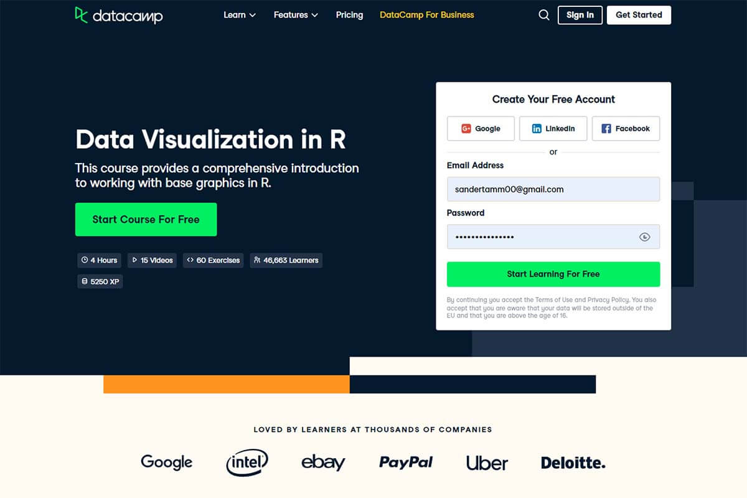
Task: Click the Password label above field
Action: (x=466, y=212)
